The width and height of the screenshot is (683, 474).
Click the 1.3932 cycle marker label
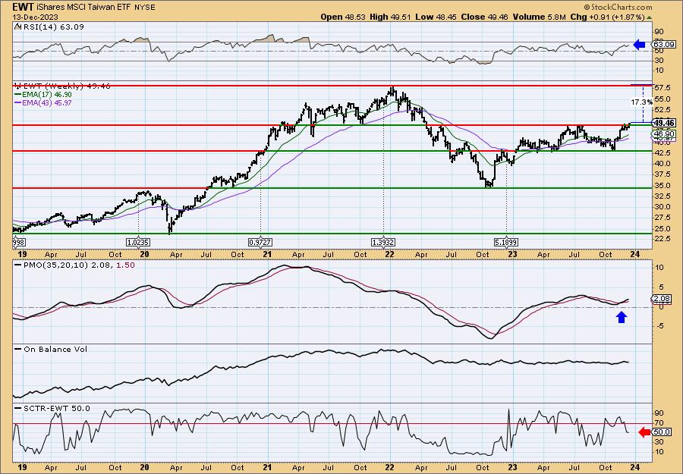click(383, 242)
